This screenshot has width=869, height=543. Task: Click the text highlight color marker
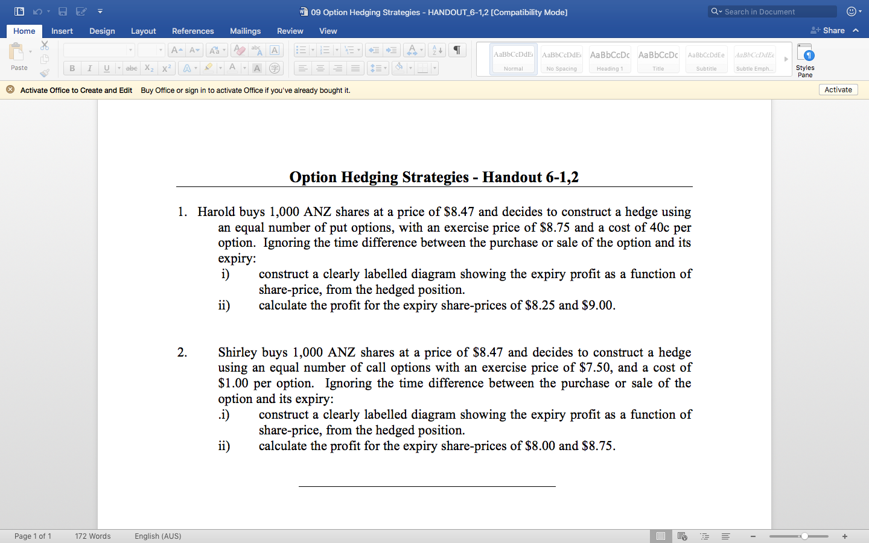(208, 68)
